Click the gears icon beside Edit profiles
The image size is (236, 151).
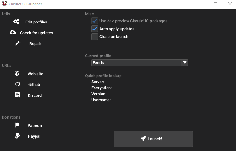point(16,22)
